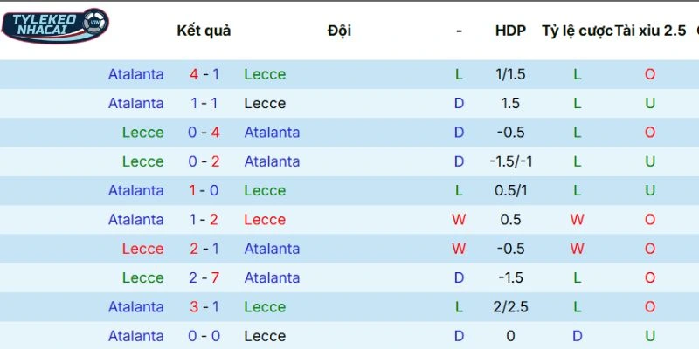This screenshot has height=349, width=699.
Task: Open the 1 - 0 match score
Action: 204,190
